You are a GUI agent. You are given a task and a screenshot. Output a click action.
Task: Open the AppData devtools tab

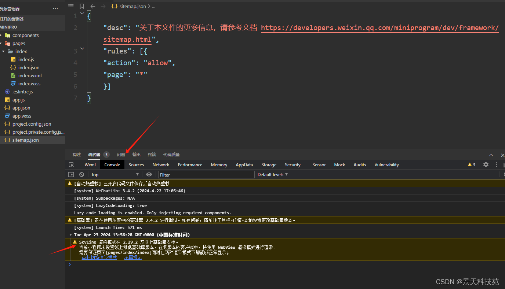click(244, 165)
